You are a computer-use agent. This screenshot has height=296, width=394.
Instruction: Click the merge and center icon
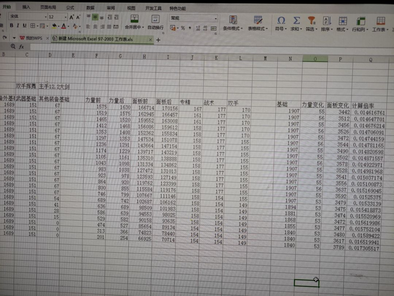134,19
